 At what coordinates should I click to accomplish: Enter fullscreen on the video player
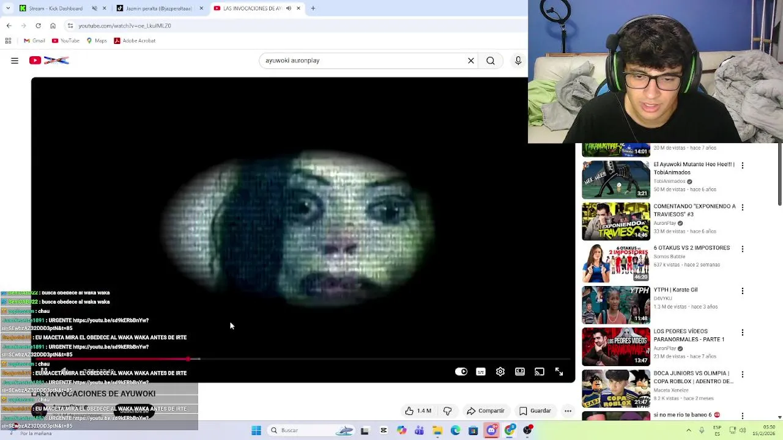tap(559, 372)
